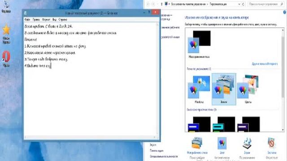The height and width of the screenshot is (161, 287).
Task: Click the search magnifier icon
Action: (282, 4)
